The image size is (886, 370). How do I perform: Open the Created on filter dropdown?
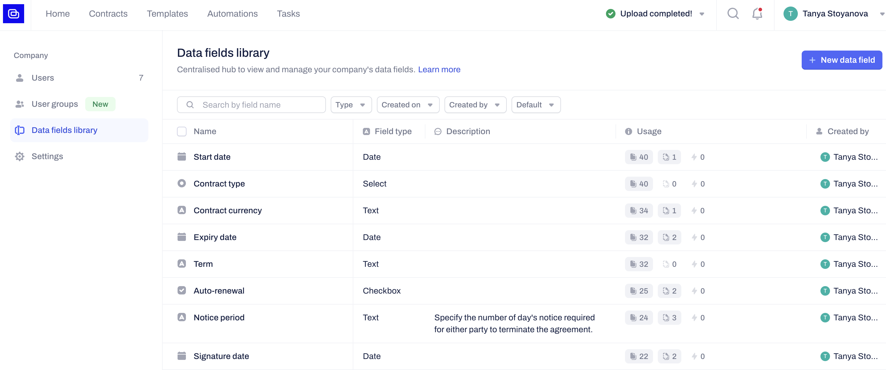click(408, 105)
